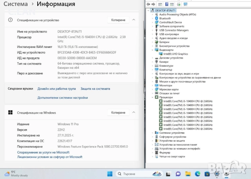Open Споразумение за услуги на Microsoft link
This screenshot has width=251, height=179.
coord(43,152)
